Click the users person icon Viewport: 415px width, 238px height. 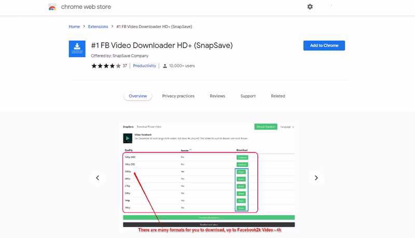[x=165, y=66]
